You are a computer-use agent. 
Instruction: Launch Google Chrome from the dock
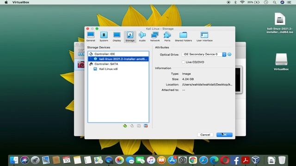pyautogui.click(x=193, y=160)
